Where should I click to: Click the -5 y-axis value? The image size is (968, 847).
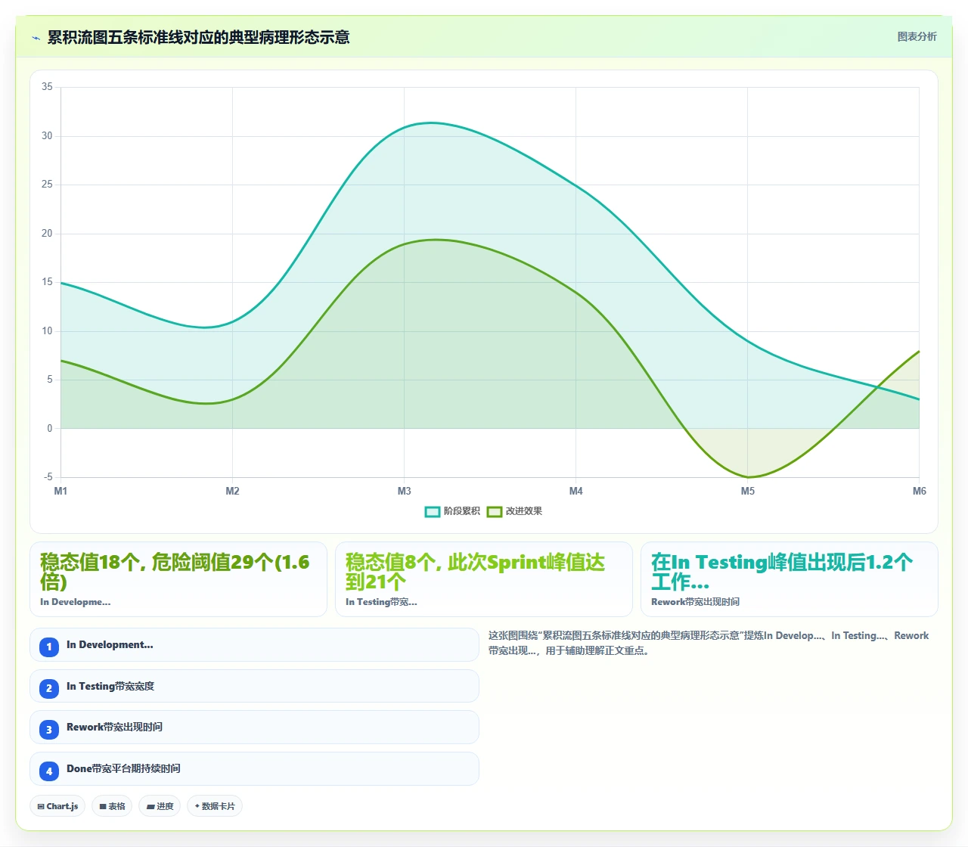click(x=48, y=476)
